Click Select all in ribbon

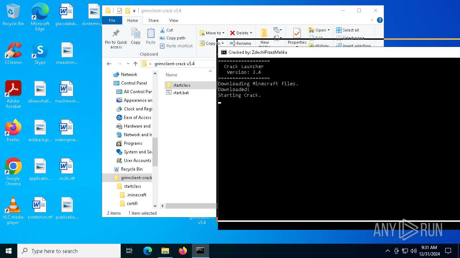(x=347, y=30)
